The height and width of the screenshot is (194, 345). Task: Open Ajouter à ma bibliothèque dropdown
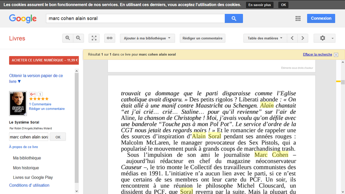147,38
